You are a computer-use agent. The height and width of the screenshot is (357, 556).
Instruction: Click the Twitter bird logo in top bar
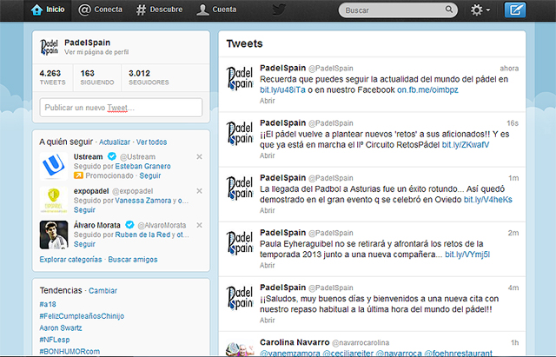coord(279,10)
